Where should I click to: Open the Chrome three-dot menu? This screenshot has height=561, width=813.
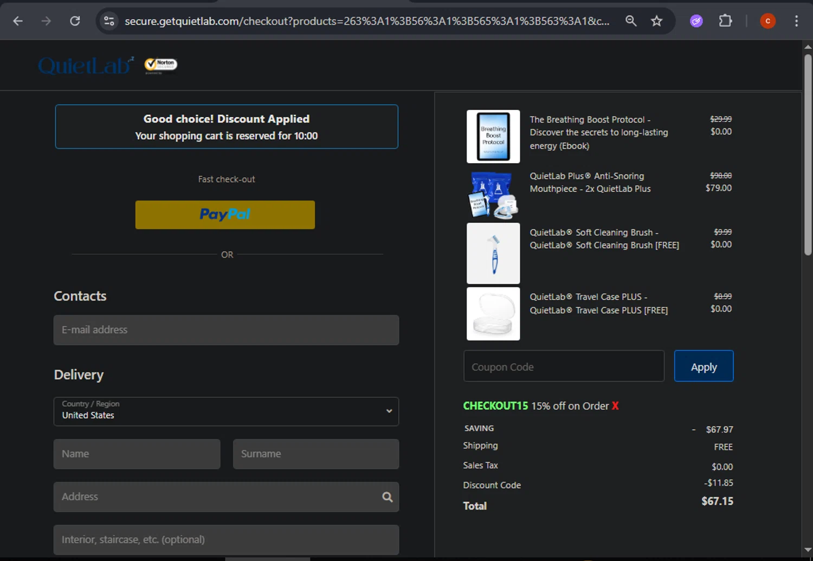point(796,21)
